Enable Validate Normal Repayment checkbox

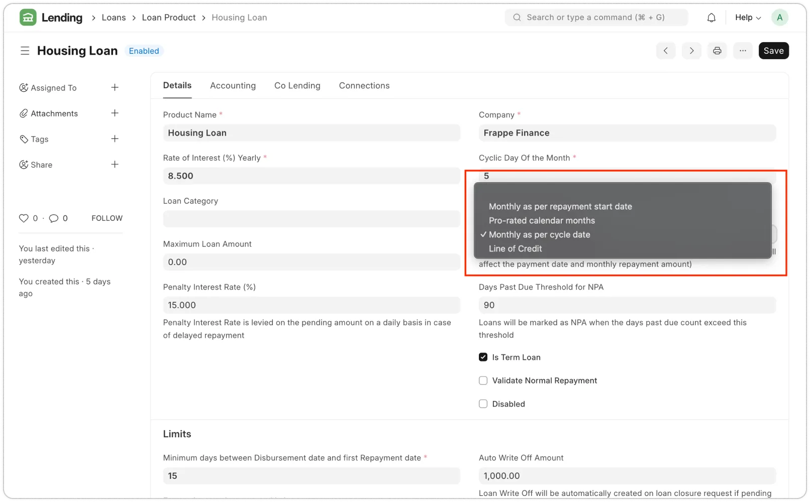click(x=483, y=381)
